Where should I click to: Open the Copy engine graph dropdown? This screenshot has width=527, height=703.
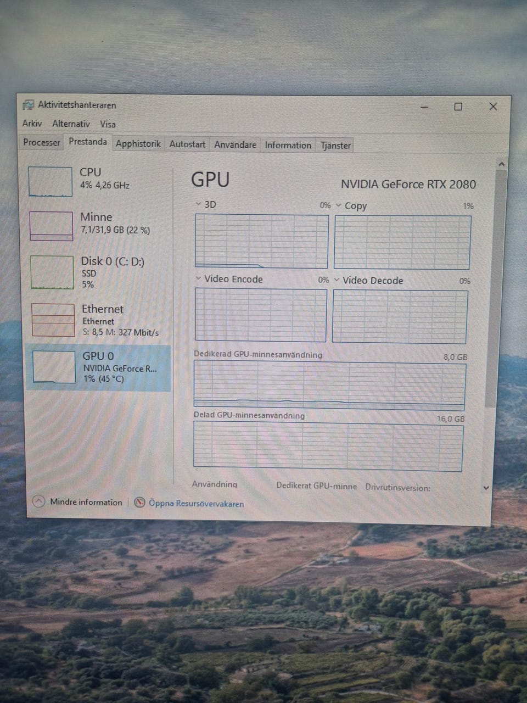[x=338, y=206]
